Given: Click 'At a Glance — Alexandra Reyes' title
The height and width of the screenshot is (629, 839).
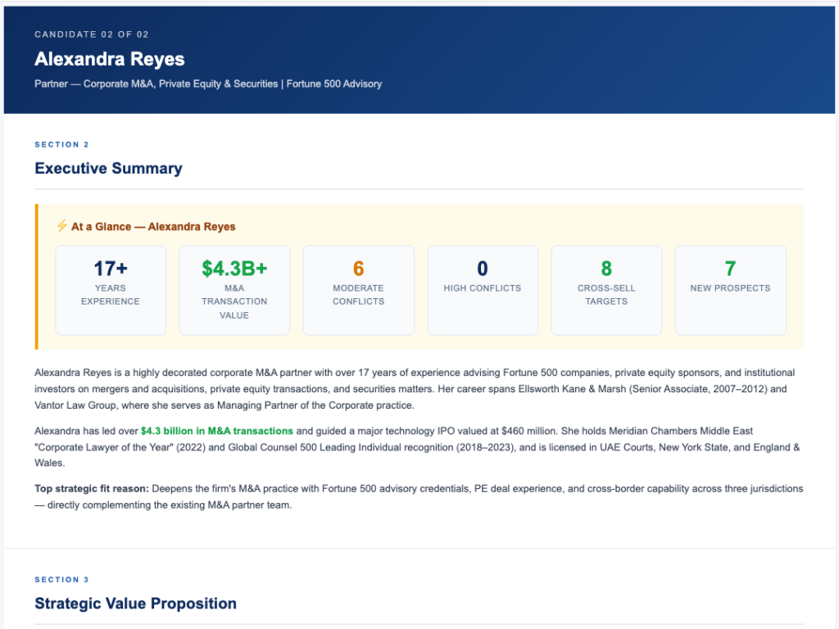Looking at the screenshot, I should [153, 227].
